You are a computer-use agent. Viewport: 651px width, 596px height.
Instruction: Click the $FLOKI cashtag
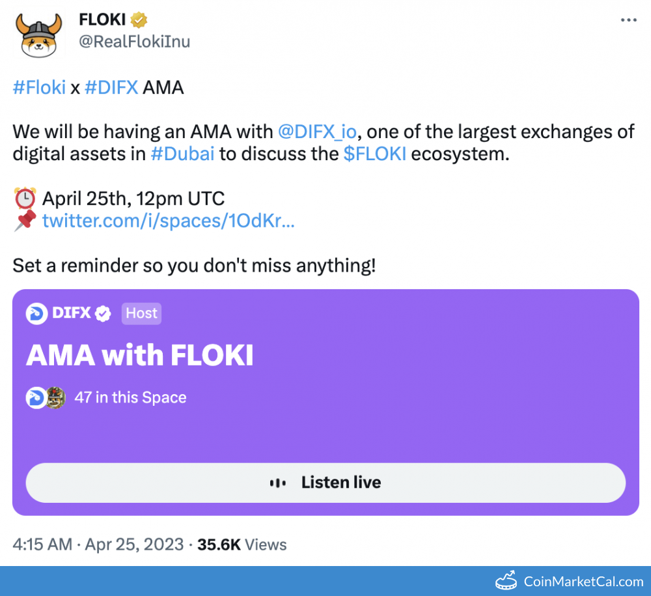coord(375,155)
